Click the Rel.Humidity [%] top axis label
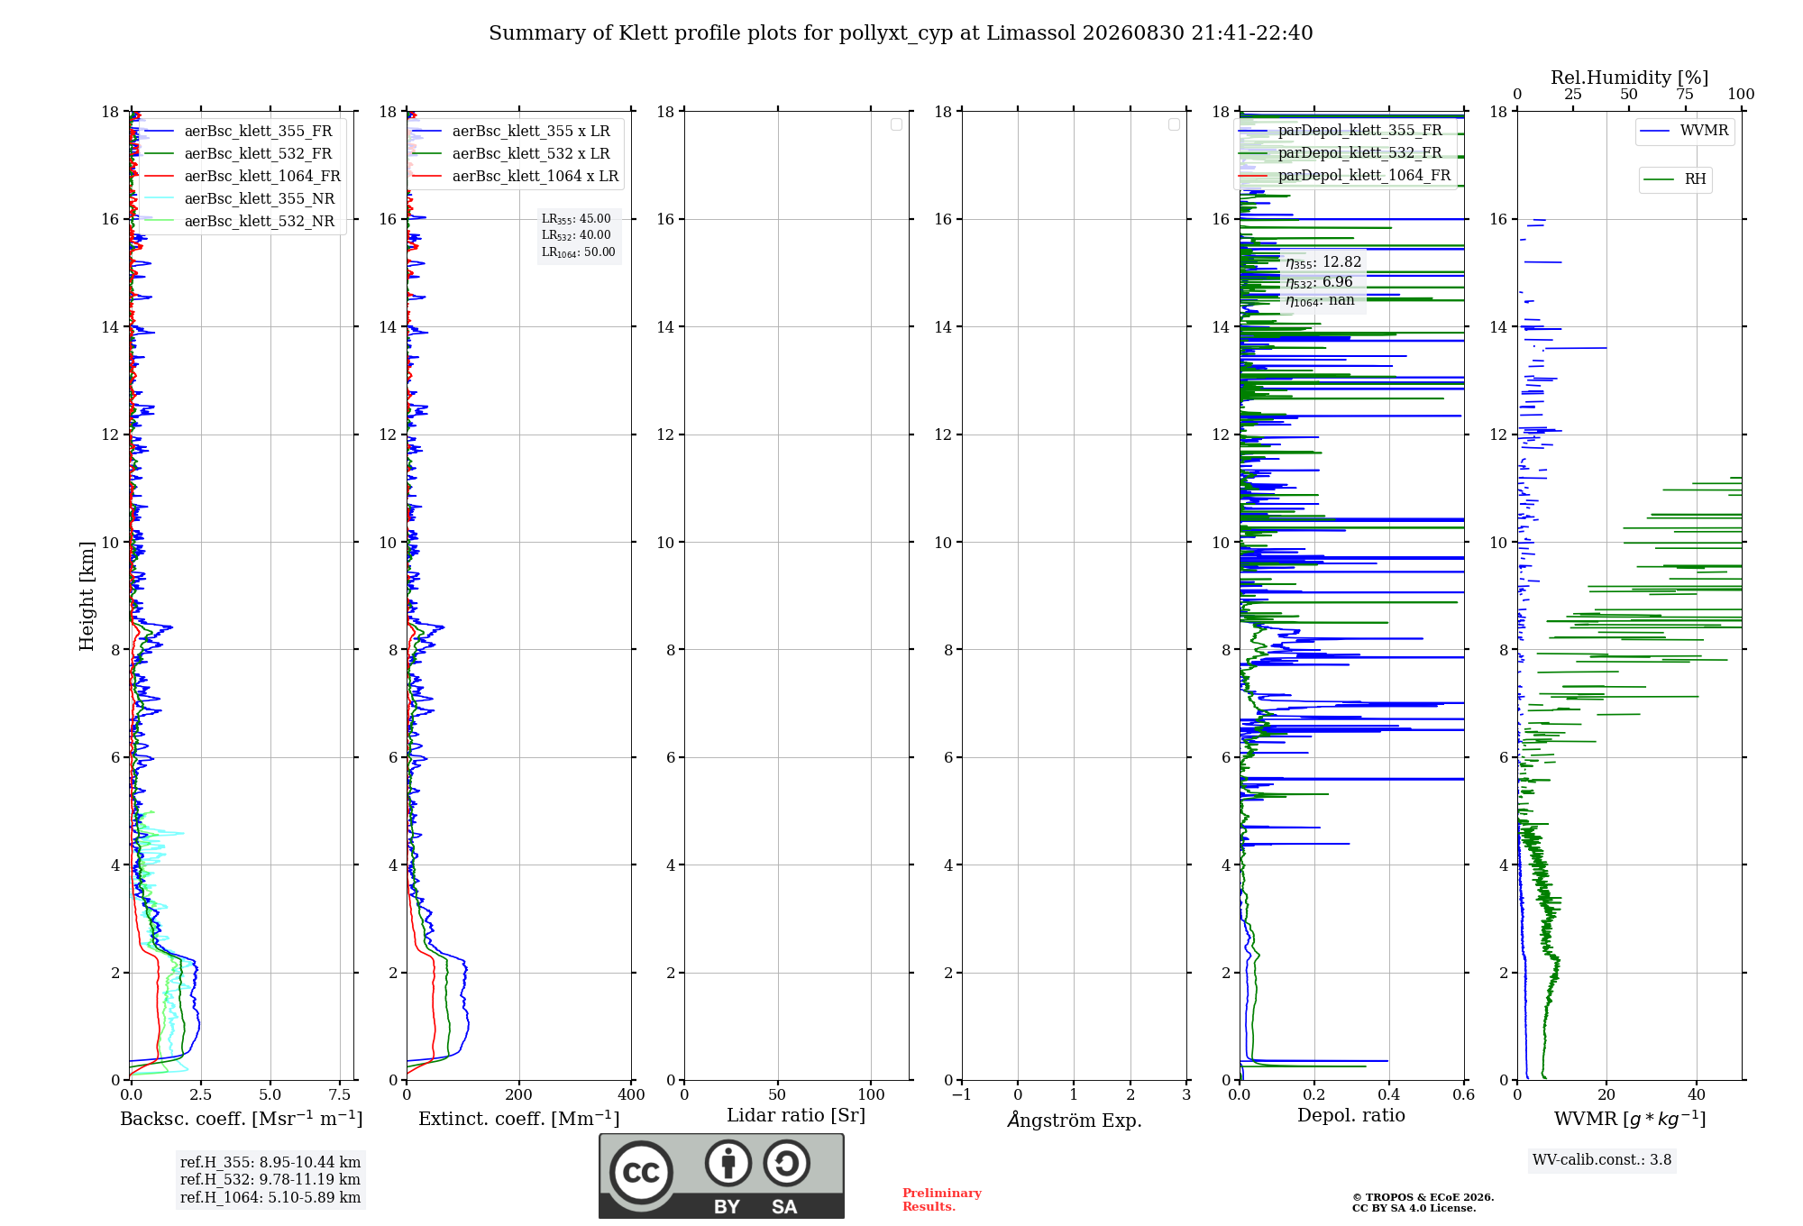This screenshot has width=1803, height=1226. tap(1630, 78)
